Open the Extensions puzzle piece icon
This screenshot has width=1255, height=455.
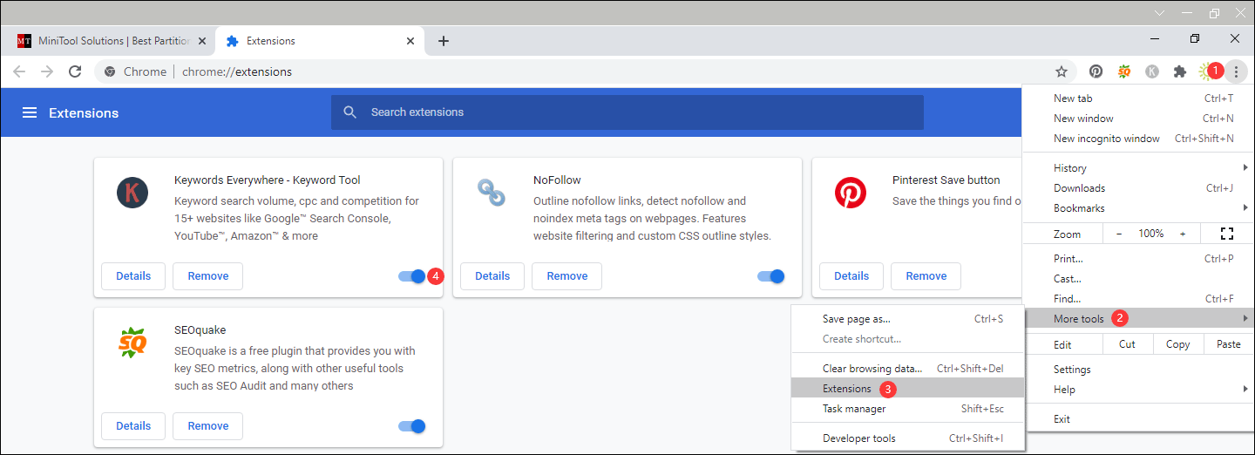tap(1180, 71)
